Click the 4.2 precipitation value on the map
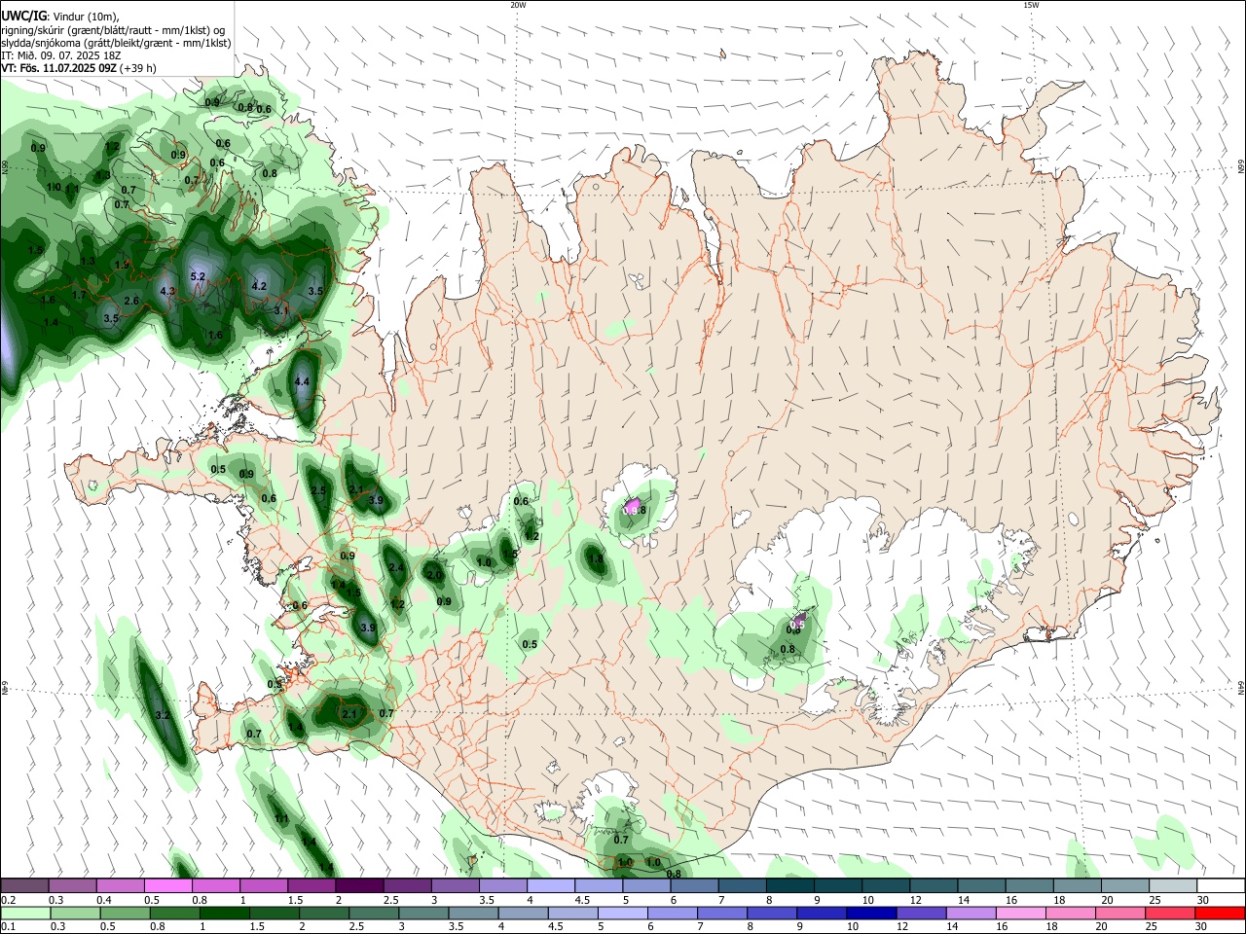Image resolution: width=1246 pixels, height=934 pixels. tap(259, 286)
